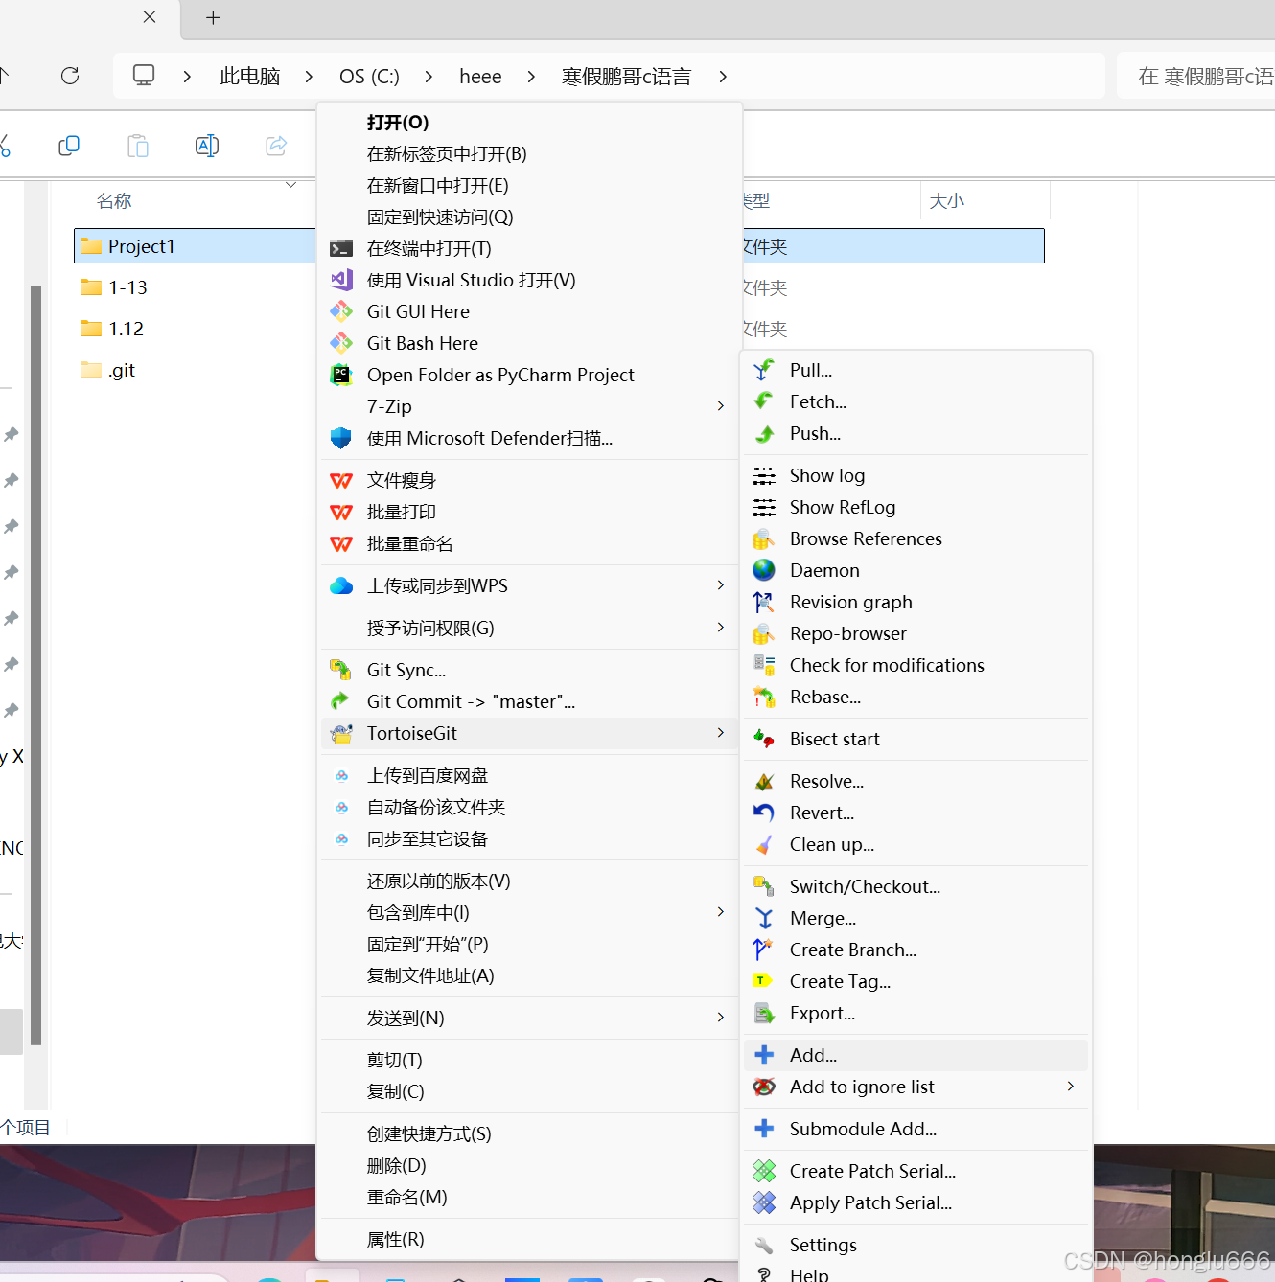Click the Create Branch icon
Screen dimensions: 1275x1282
click(x=764, y=950)
